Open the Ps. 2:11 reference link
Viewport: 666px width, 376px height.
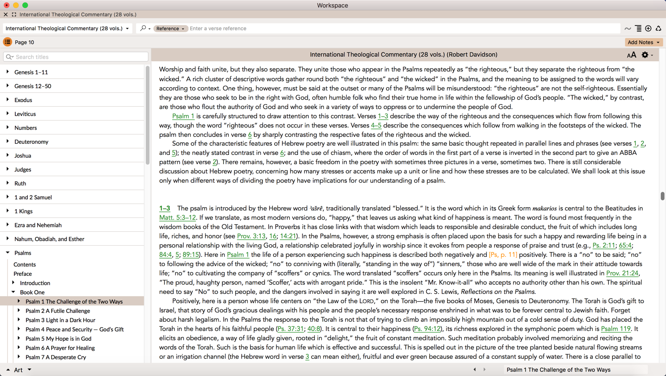tap(604, 245)
